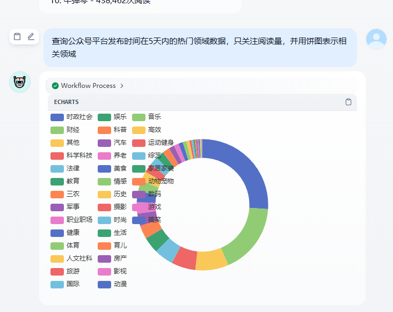Disable the 科学科技 legend series

79,155
